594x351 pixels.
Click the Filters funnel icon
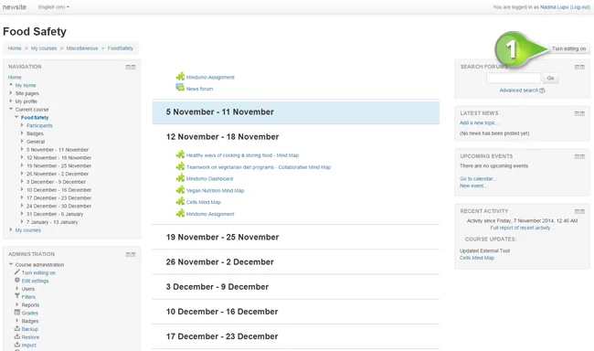pyautogui.click(x=17, y=296)
